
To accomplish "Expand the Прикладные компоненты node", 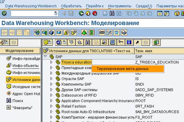I will [x=51, y=67].
